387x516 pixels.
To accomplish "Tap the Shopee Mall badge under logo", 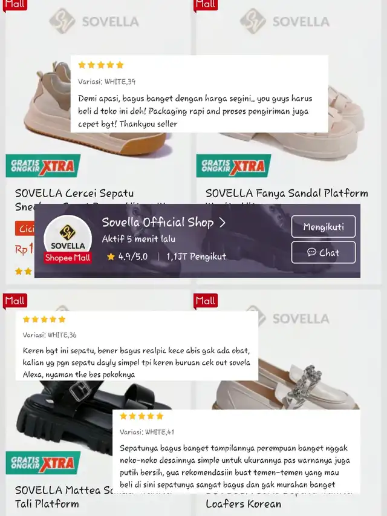I will (68, 258).
